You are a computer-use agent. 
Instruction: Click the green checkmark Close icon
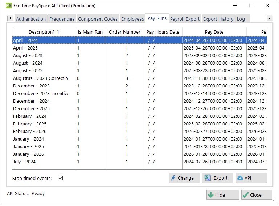[x=246, y=195]
